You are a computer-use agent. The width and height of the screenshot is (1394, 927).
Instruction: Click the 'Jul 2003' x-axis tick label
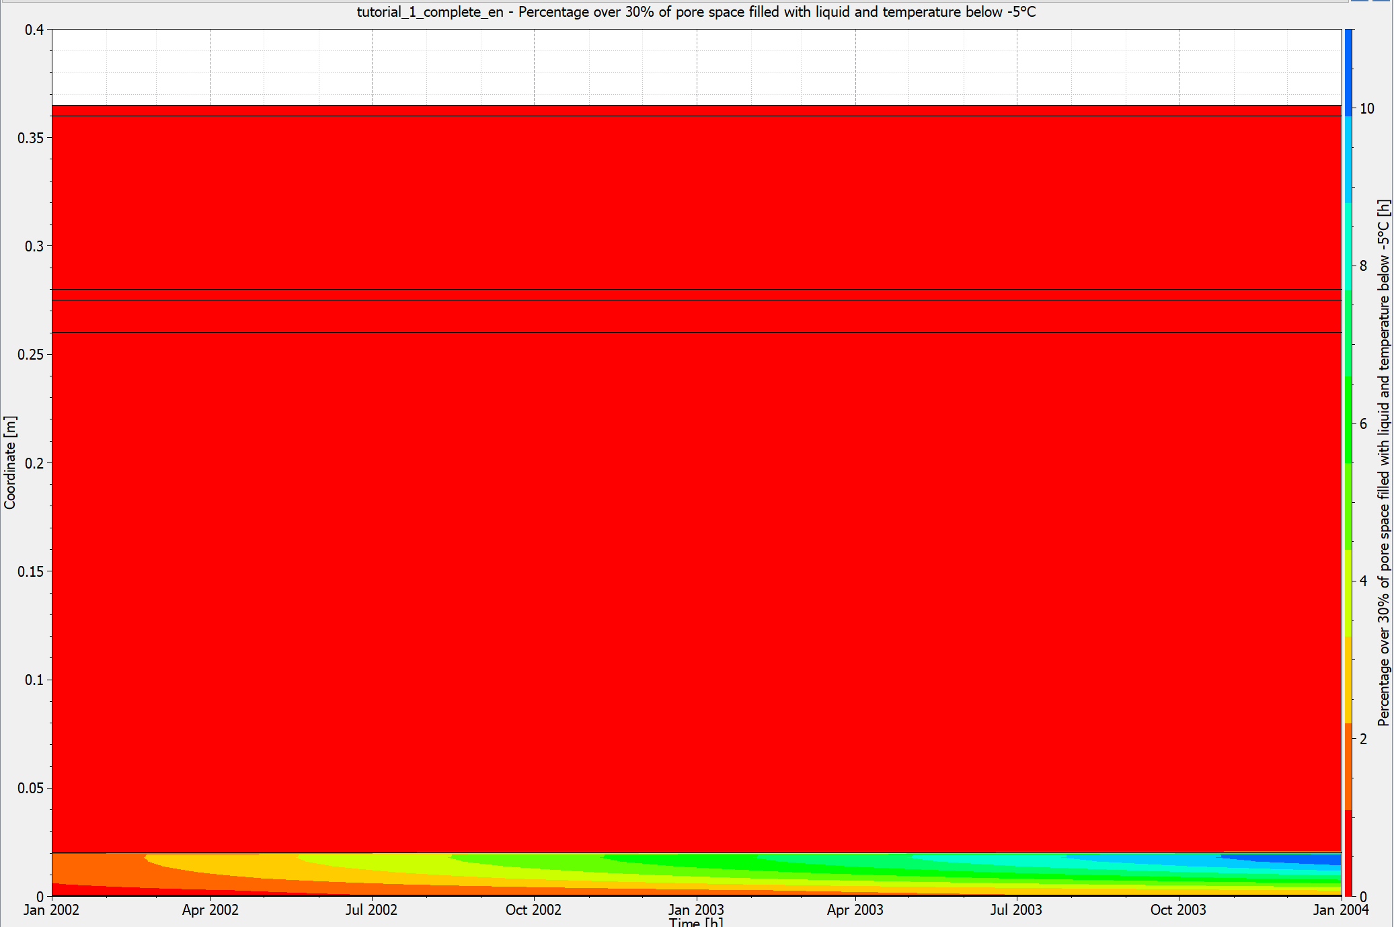tap(1016, 910)
